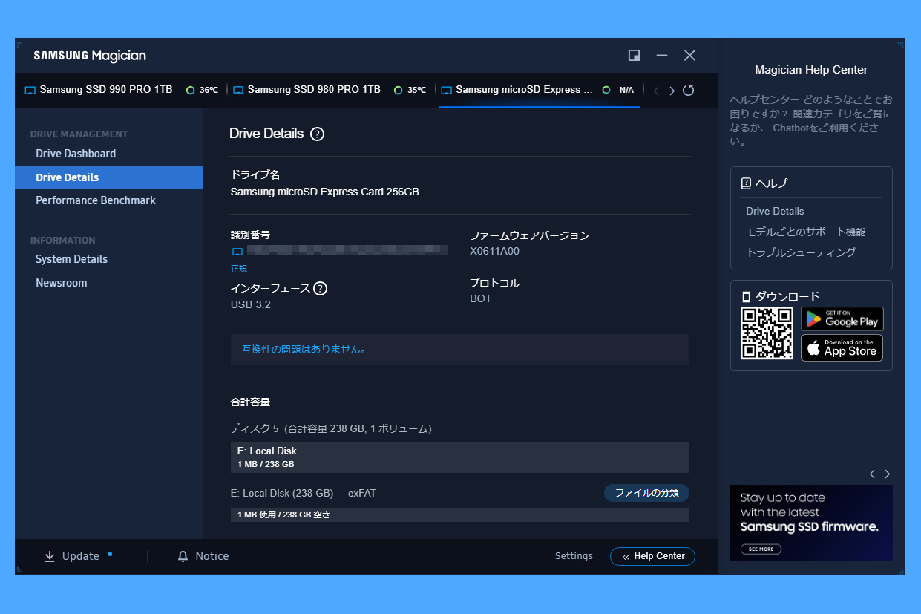Viewport: 921px width, 614px height.
Task: Click the SEE MORE firmware banner button
Action: (x=761, y=549)
